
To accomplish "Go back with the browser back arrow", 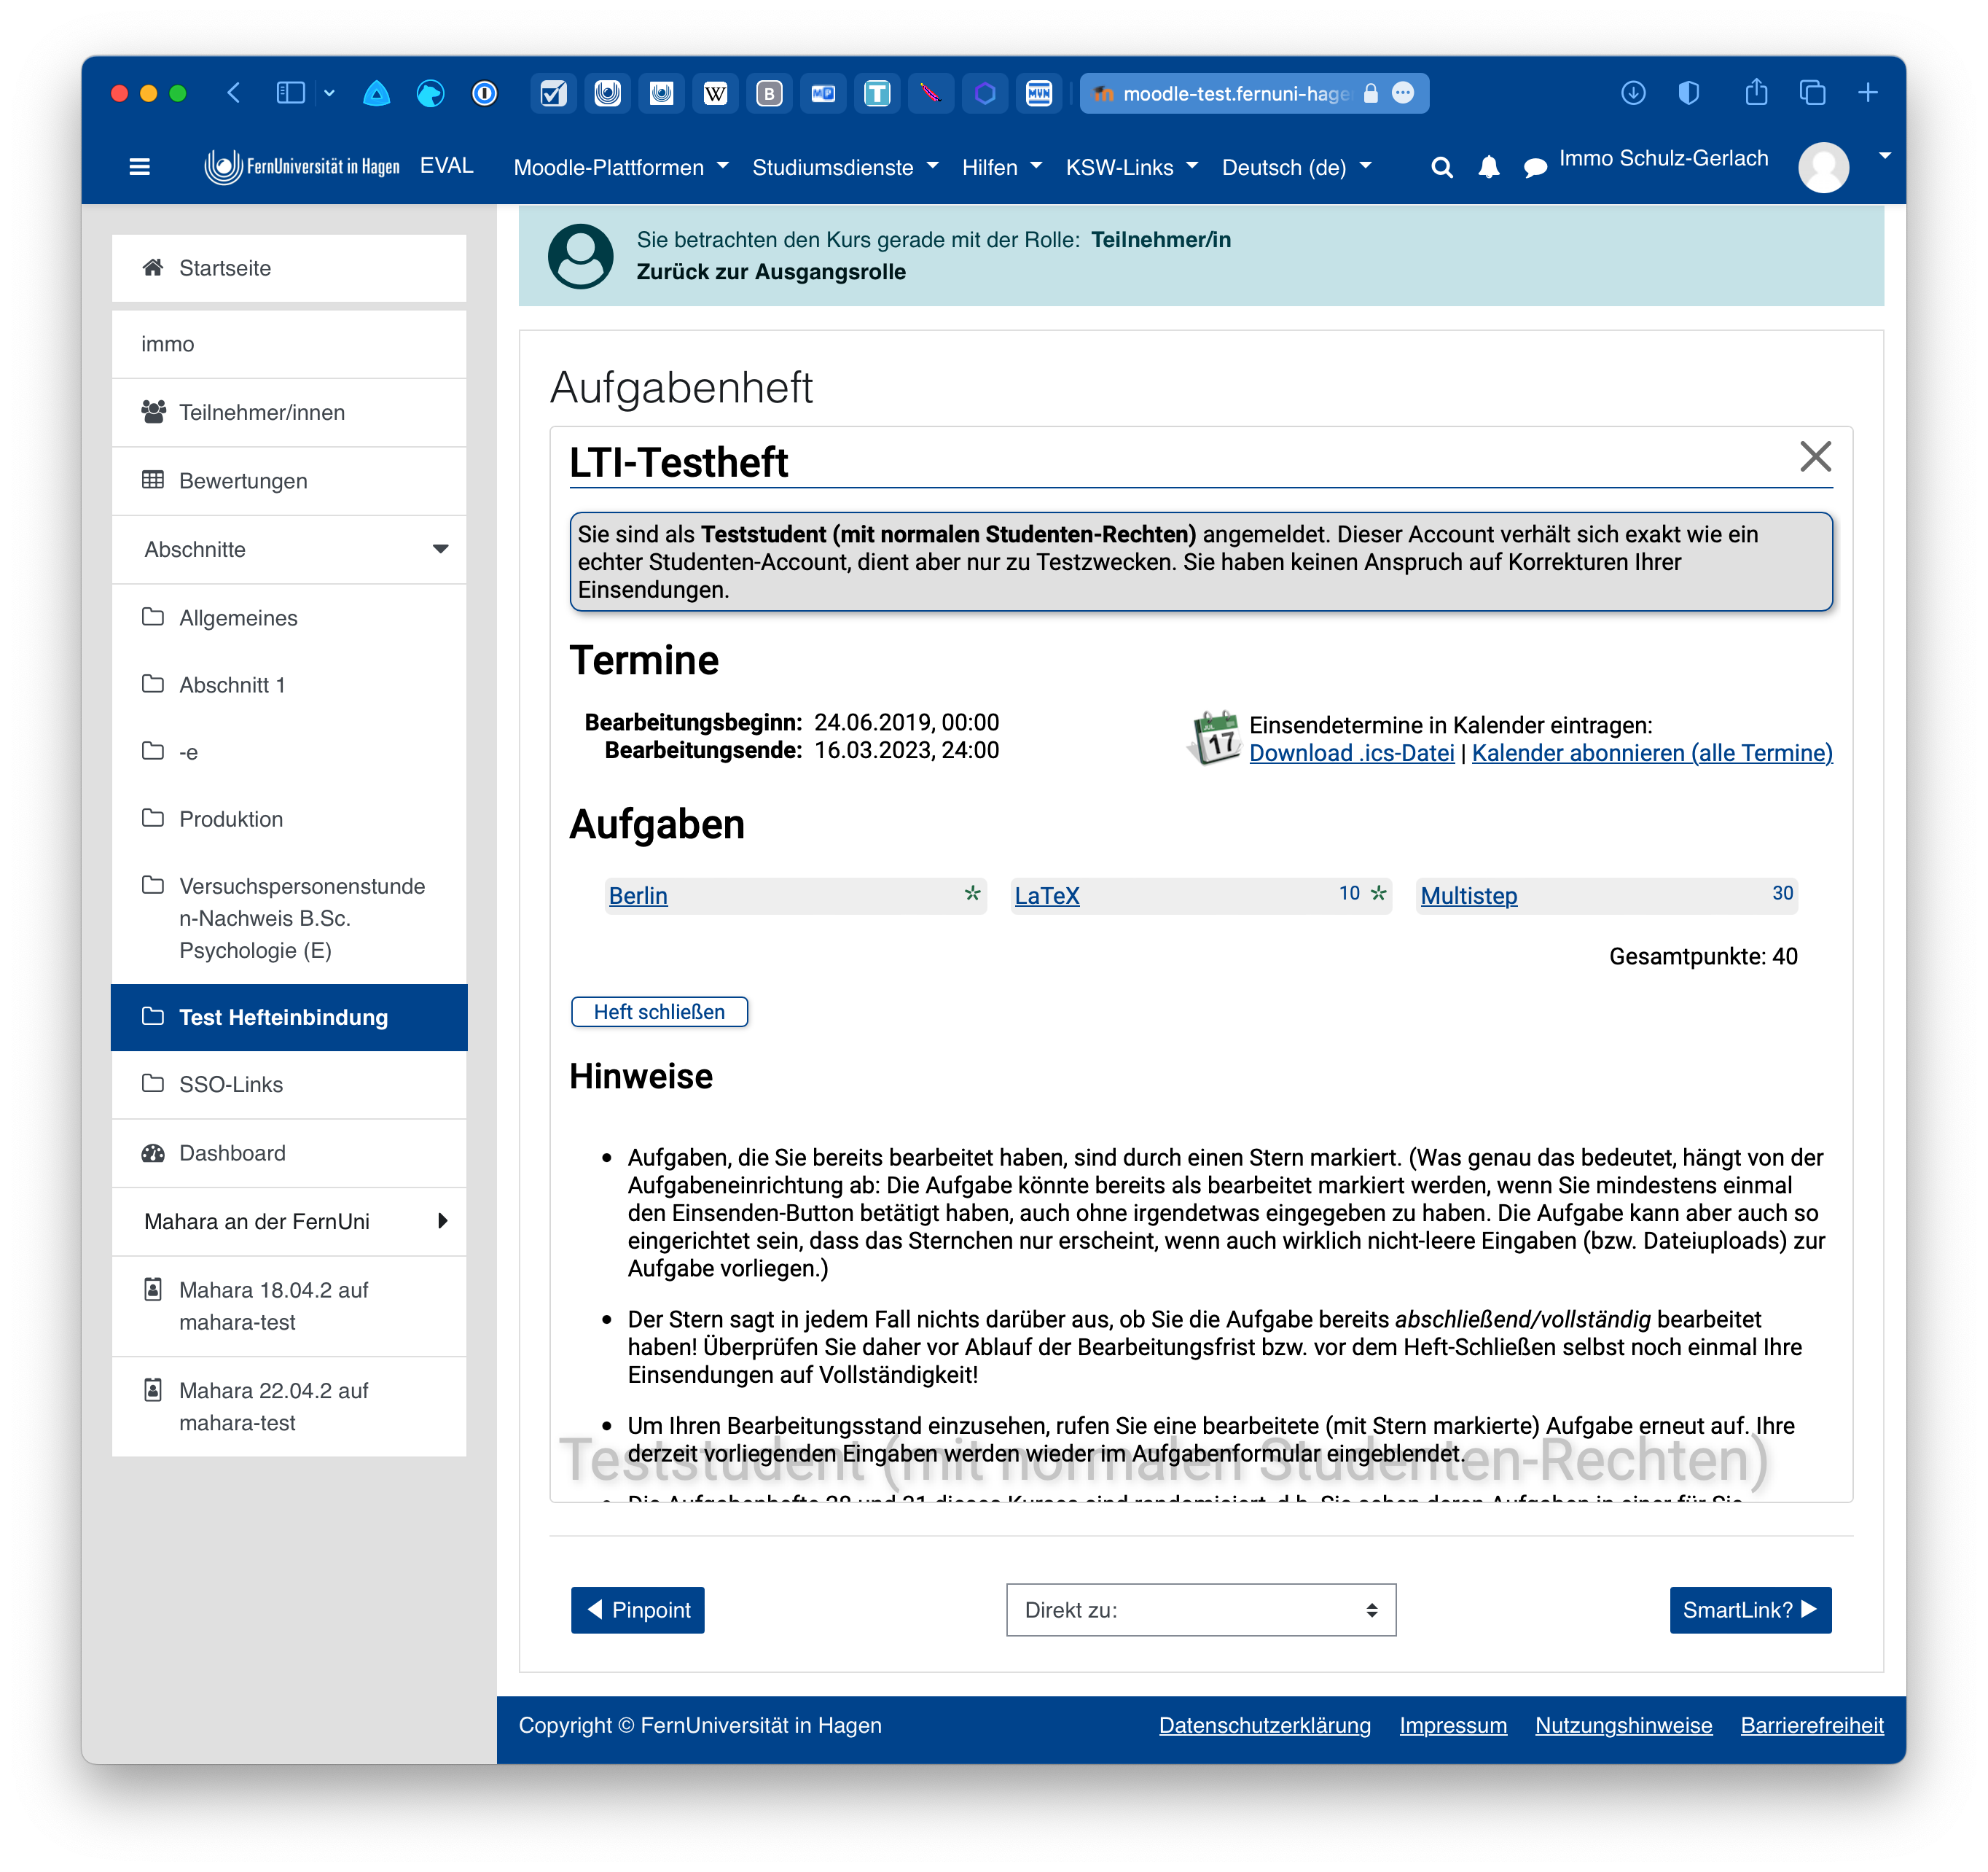I will point(233,93).
